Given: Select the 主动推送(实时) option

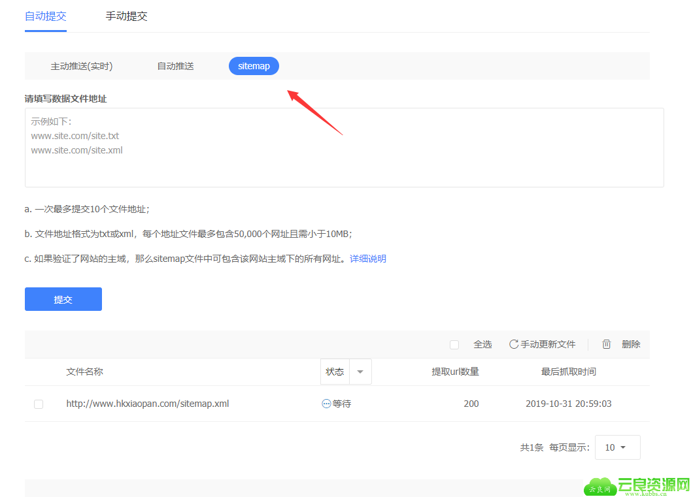Looking at the screenshot, I should pos(82,66).
